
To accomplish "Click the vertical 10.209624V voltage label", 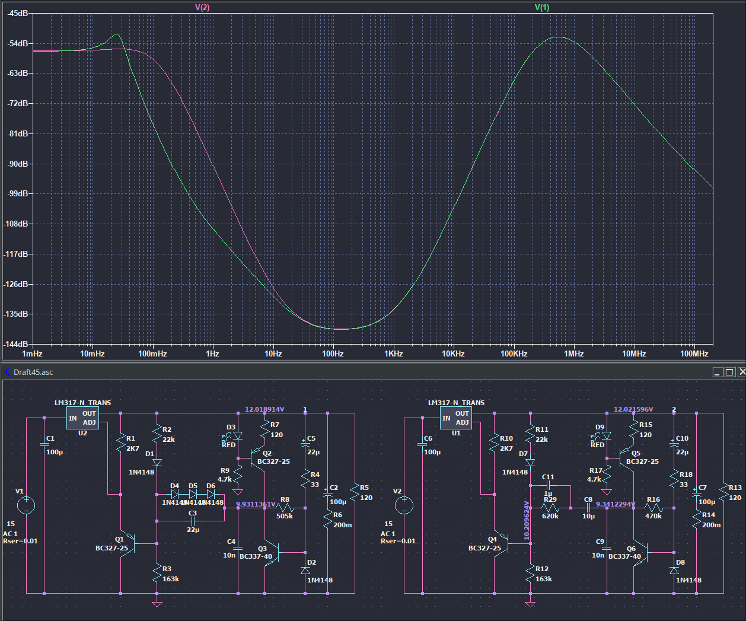I will (x=527, y=520).
